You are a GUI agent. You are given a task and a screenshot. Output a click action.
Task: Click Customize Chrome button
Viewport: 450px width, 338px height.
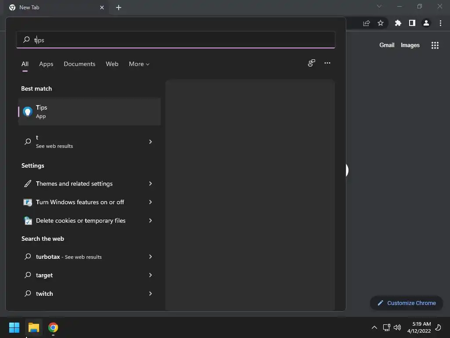tap(406, 303)
